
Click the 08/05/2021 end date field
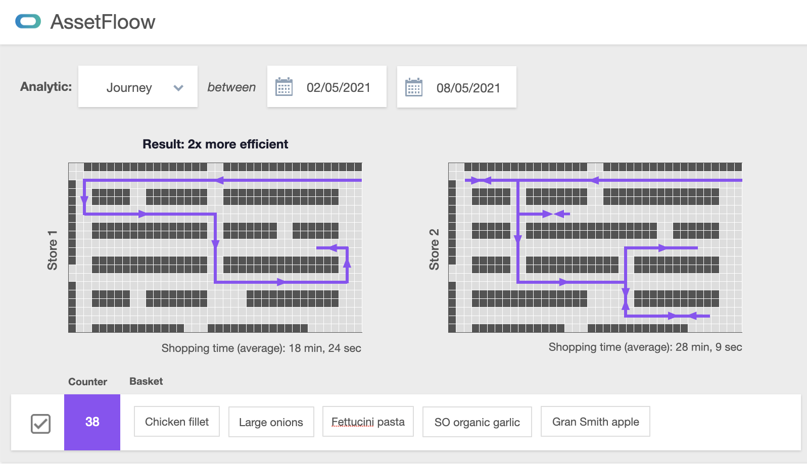(468, 88)
